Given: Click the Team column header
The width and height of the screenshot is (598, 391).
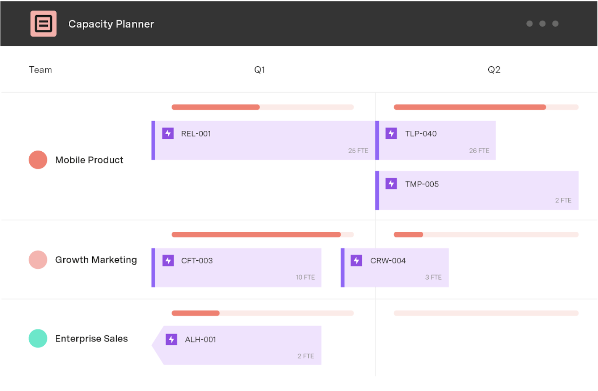Looking at the screenshot, I should 41,70.
